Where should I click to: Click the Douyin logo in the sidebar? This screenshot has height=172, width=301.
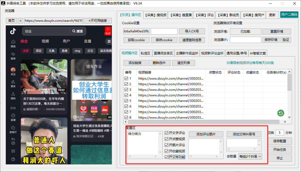click(13, 31)
